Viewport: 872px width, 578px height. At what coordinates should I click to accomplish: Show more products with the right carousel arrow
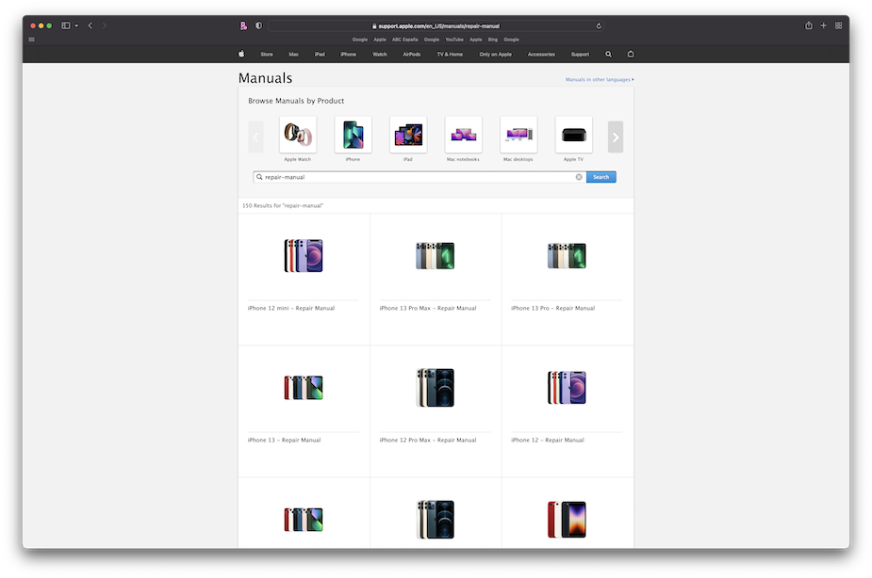pyautogui.click(x=615, y=136)
